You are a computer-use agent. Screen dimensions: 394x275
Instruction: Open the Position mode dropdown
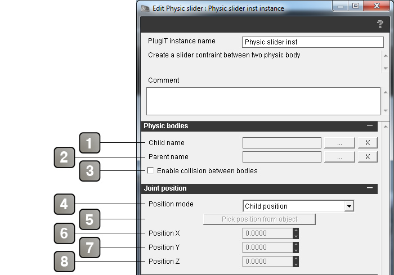(349, 206)
